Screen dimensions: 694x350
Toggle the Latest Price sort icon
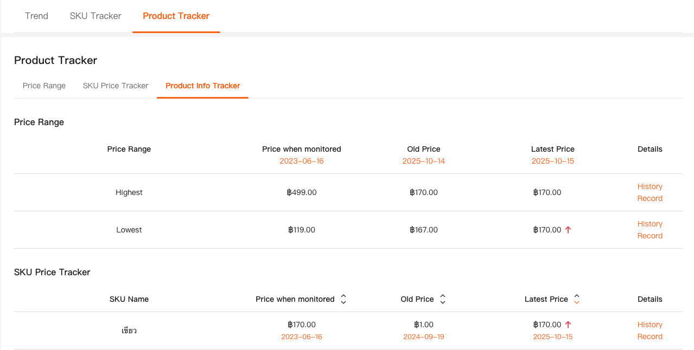[577, 299]
